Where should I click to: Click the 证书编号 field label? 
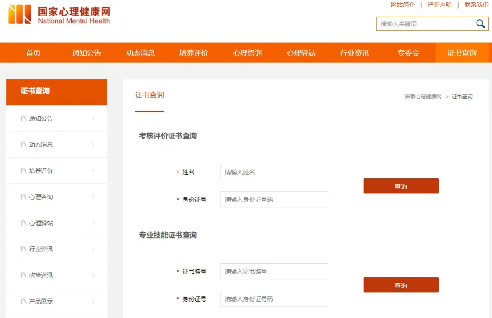click(194, 272)
